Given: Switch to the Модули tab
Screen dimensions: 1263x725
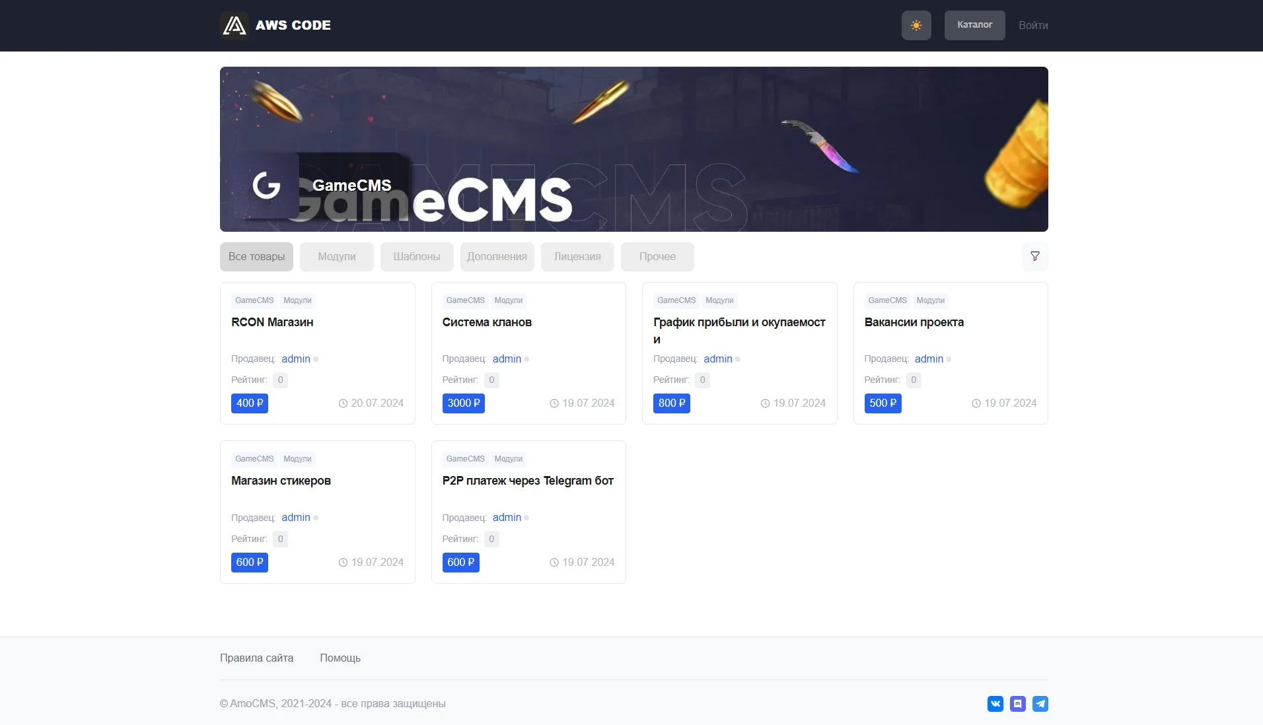Looking at the screenshot, I should 337,256.
